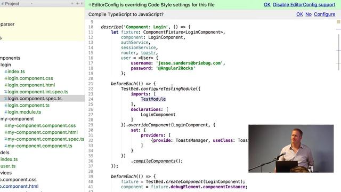
Task: Select the parser item in project tree
Action: pos(7,24)
